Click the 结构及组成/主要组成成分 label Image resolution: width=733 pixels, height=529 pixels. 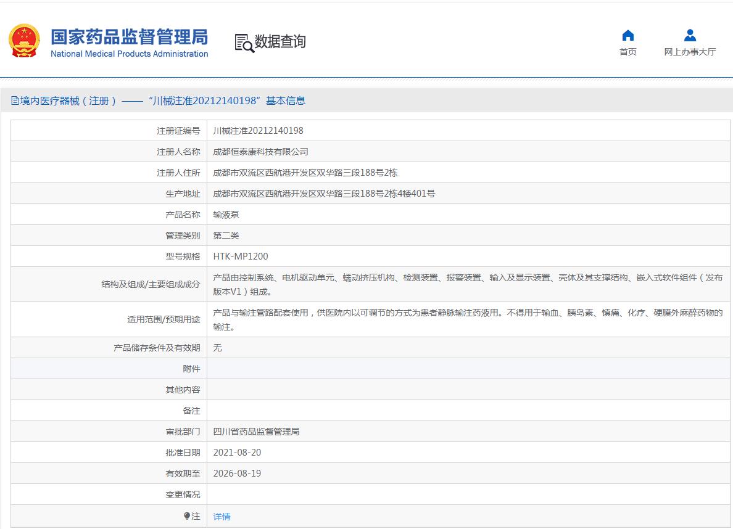(x=151, y=285)
